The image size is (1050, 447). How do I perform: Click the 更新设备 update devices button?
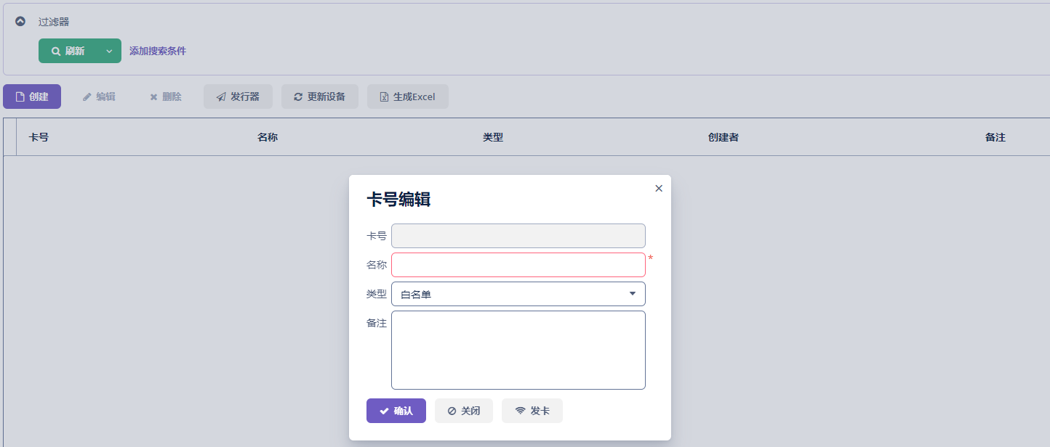pyautogui.click(x=320, y=97)
